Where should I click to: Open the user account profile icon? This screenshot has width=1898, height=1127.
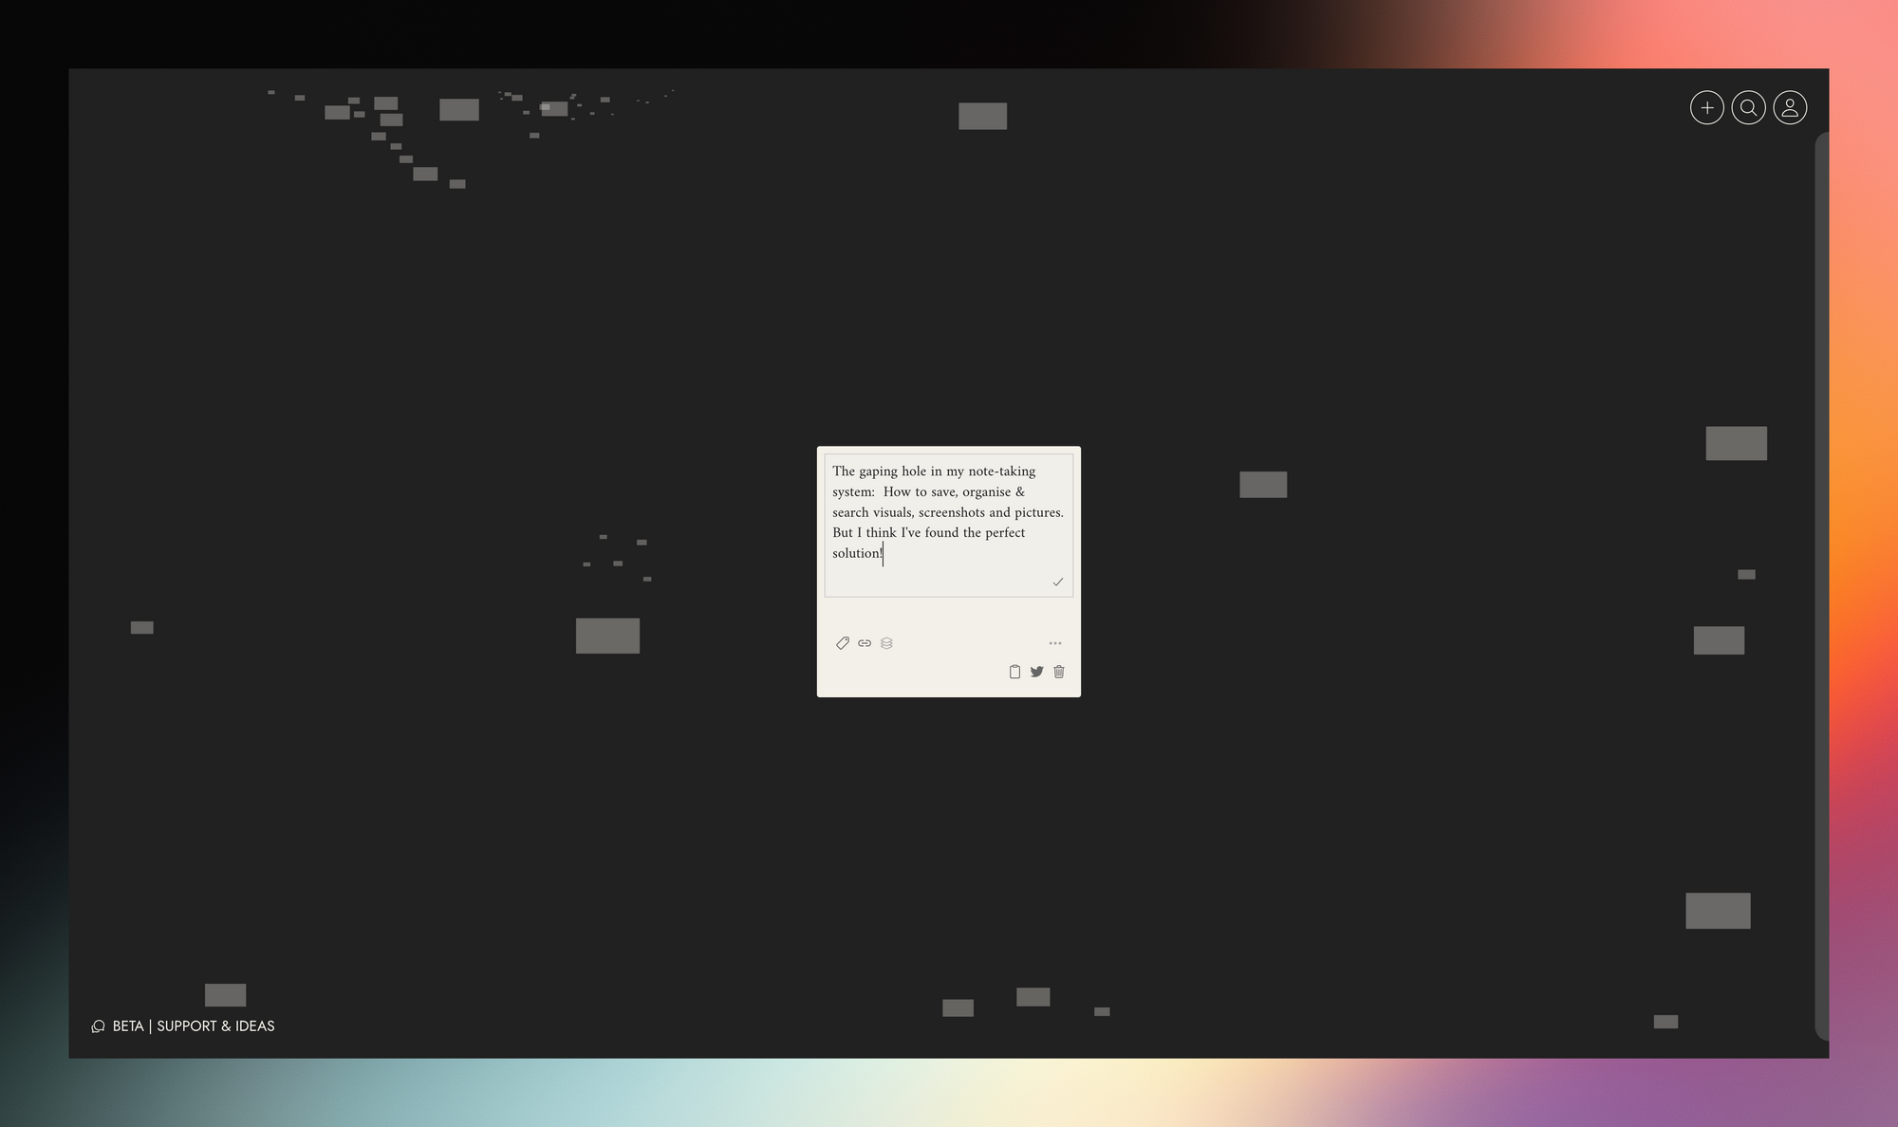[x=1790, y=107]
